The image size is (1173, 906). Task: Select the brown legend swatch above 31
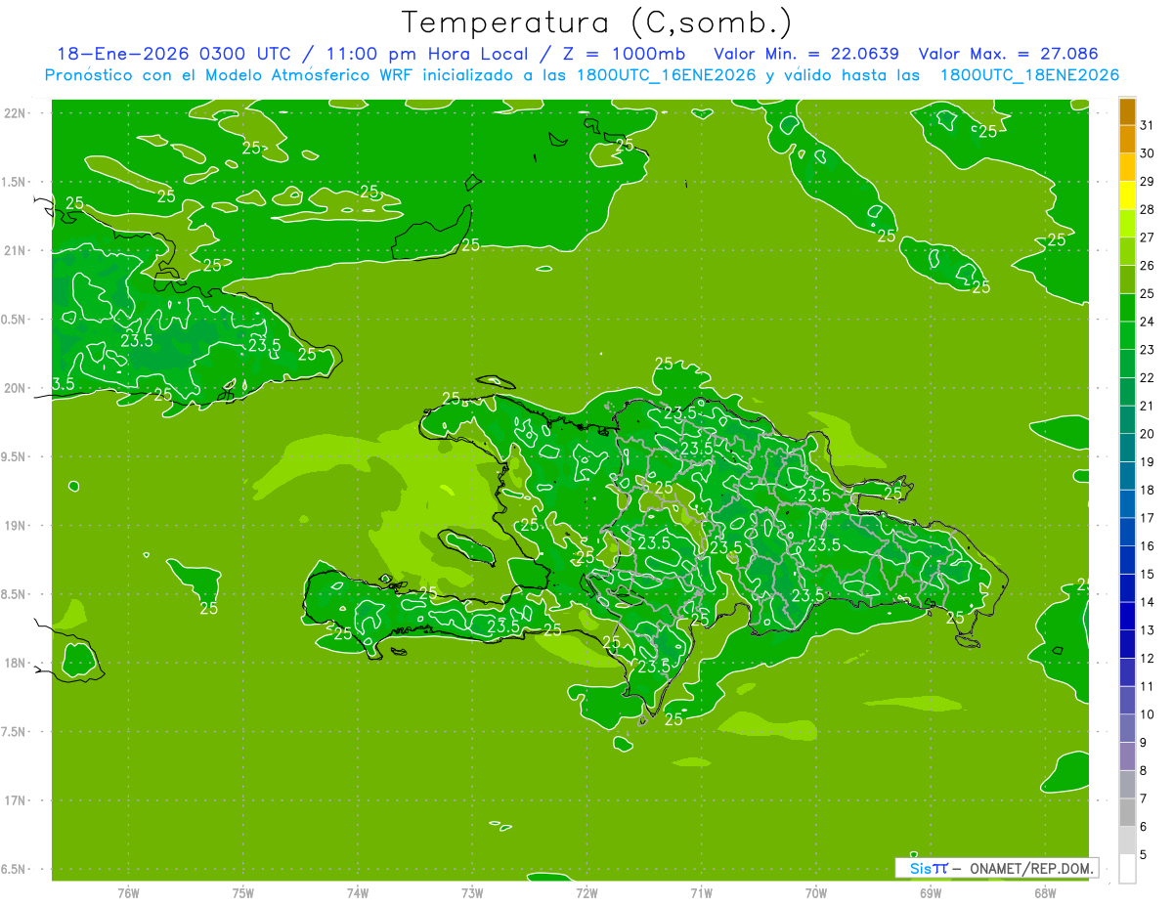[1127, 111]
